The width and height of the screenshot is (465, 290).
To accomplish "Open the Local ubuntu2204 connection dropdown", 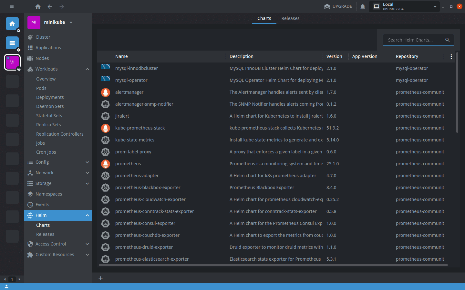I will coord(404,6).
